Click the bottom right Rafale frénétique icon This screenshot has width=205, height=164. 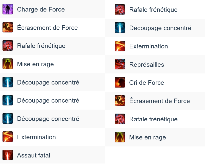pos(120,119)
